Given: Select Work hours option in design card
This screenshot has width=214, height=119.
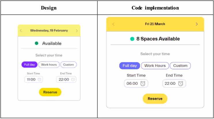Looking at the screenshot, I should pos(49,65).
